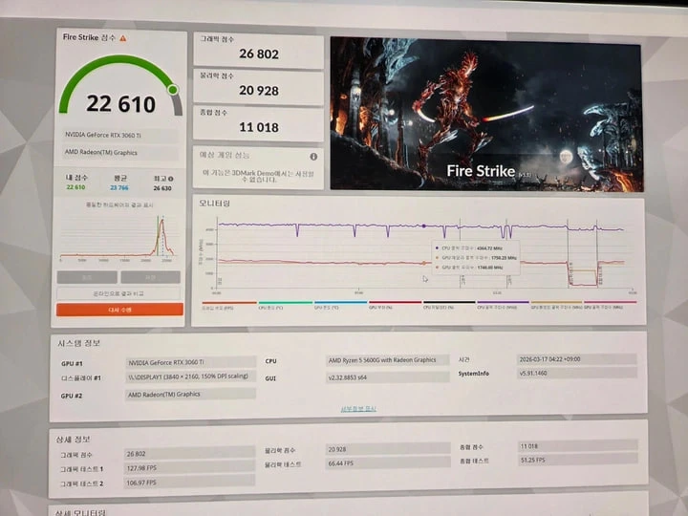Click the display #1 3840 × 2160 field
This screenshot has width=688, height=516.
[190, 376]
